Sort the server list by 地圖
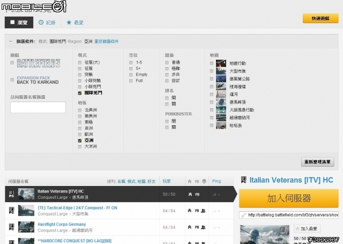Screen dimensions: 343x244 coord(141,182)
